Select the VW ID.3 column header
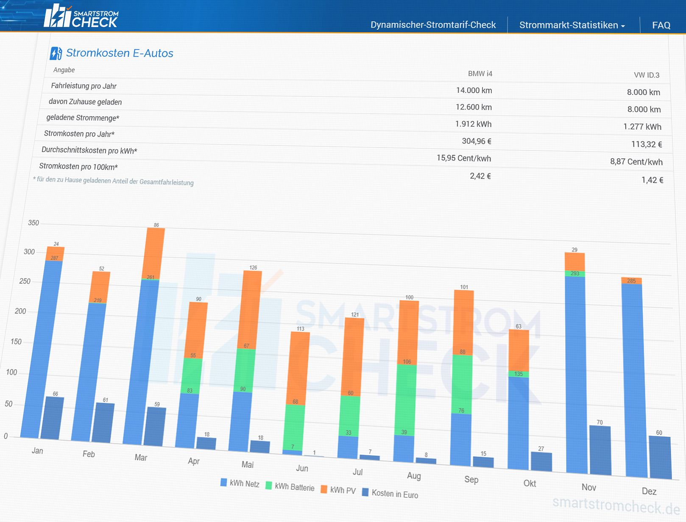686x522 pixels. tap(647, 75)
